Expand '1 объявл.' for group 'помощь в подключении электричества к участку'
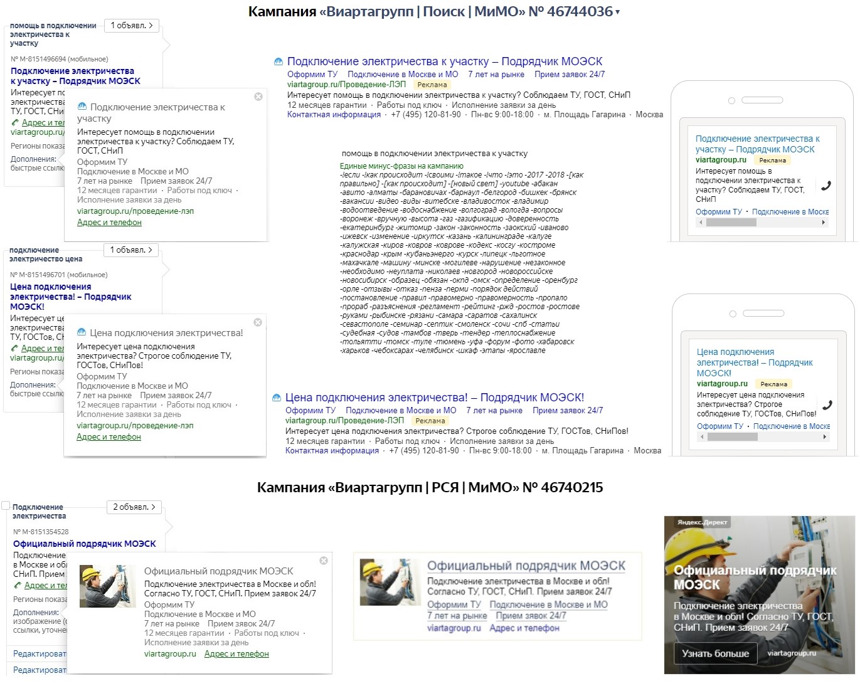This screenshot has height=686, width=860. click(x=131, y=26)
